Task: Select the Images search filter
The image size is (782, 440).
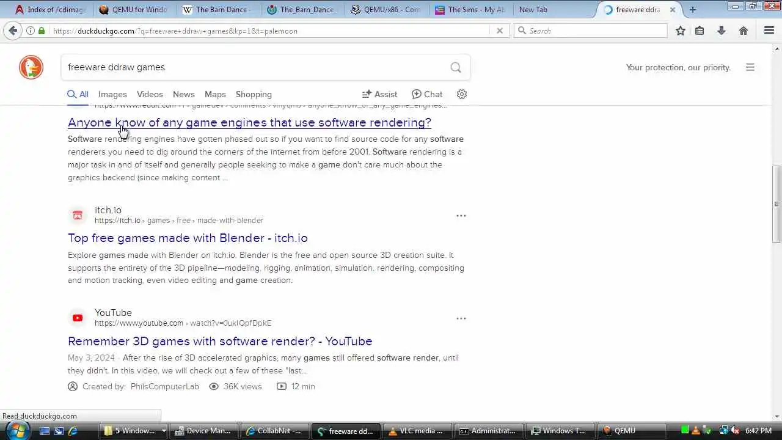Action: tap(112, 94)
